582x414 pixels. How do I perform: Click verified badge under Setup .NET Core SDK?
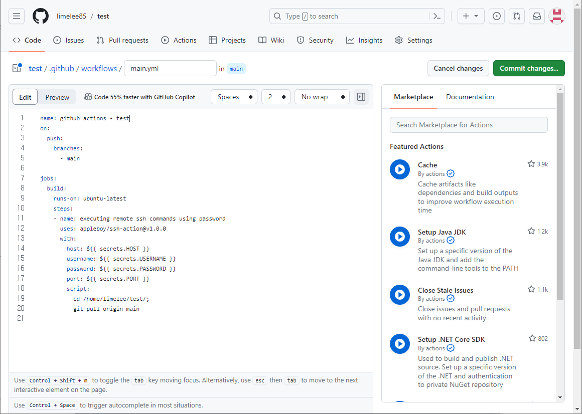point(451,348)
